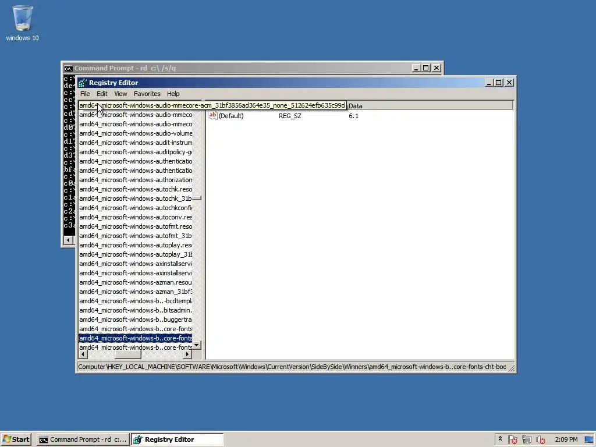Open the View menu
Viewport: 596px width, 447px height.
point(120,94)
